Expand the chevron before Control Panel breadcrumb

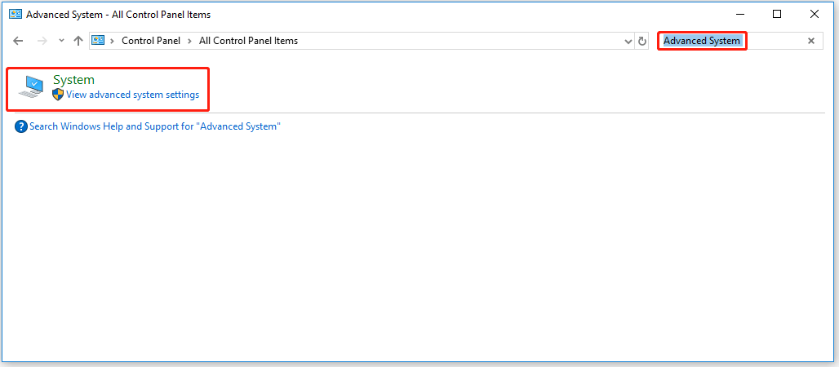[x=113, y=41]
